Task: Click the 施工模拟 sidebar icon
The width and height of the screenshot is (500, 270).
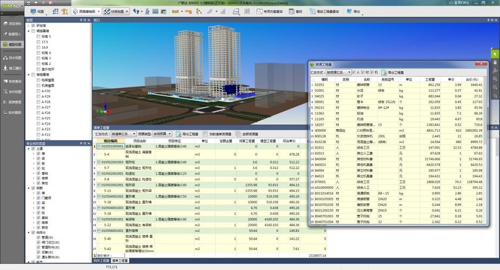Action: click(12, 69)
